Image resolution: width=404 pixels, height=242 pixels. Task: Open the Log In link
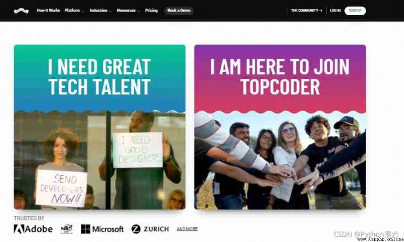(335, 11)
